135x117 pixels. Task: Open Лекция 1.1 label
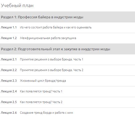9,27
